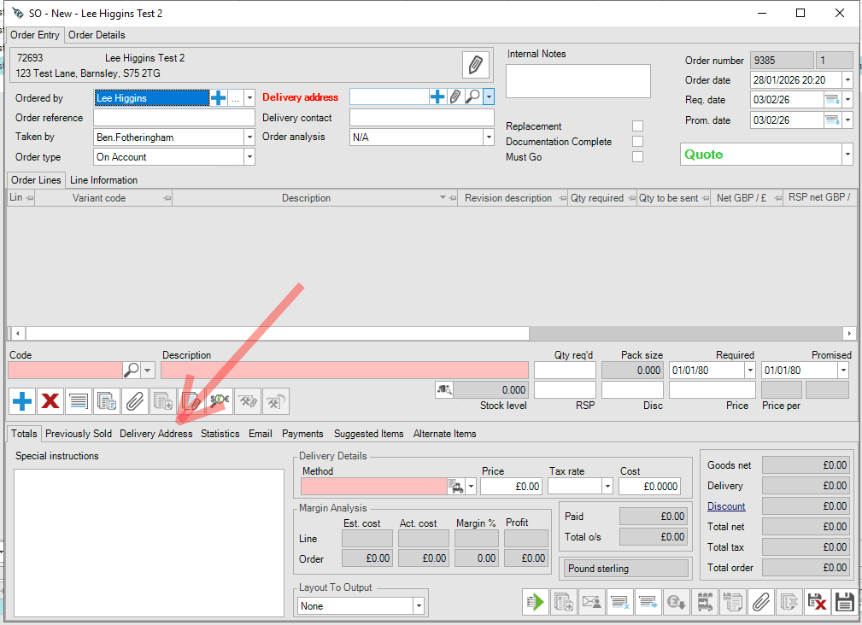Switch to the Line Information tab
862x625 pixels.
(x=104, y=180)
